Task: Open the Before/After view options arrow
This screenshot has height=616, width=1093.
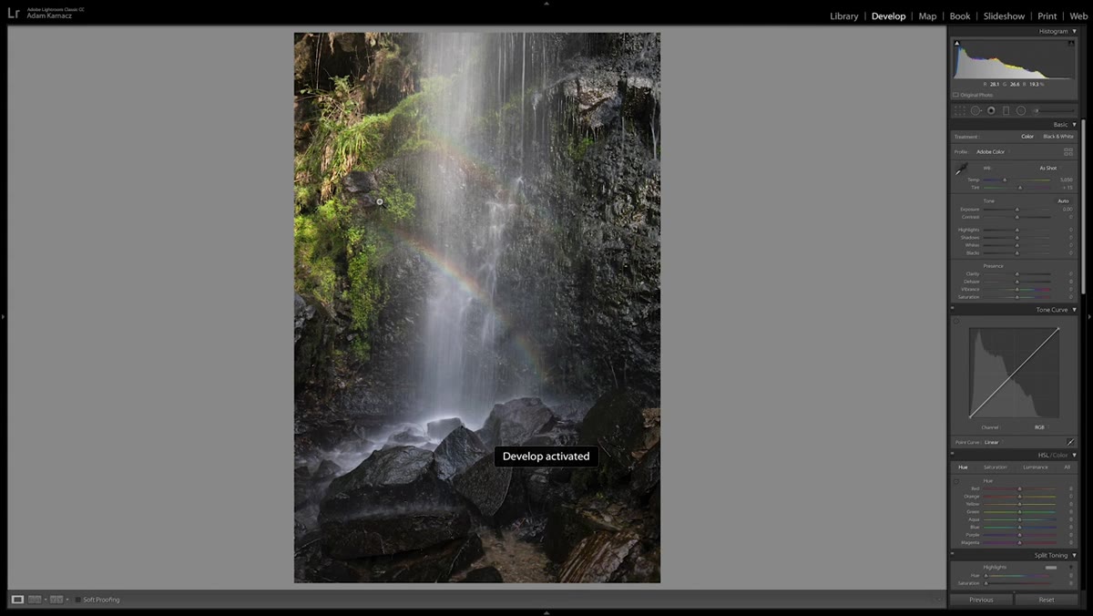Action: point(67,600)
